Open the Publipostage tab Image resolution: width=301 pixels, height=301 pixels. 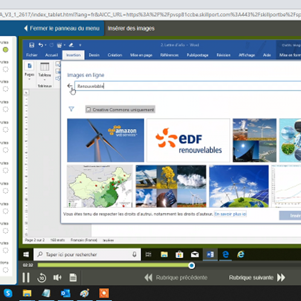click(x=198, y=55)
